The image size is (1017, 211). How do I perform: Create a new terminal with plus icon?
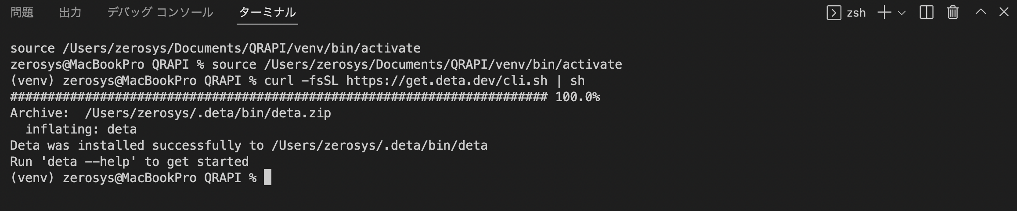pyautogui.click(x=884, y=13)
